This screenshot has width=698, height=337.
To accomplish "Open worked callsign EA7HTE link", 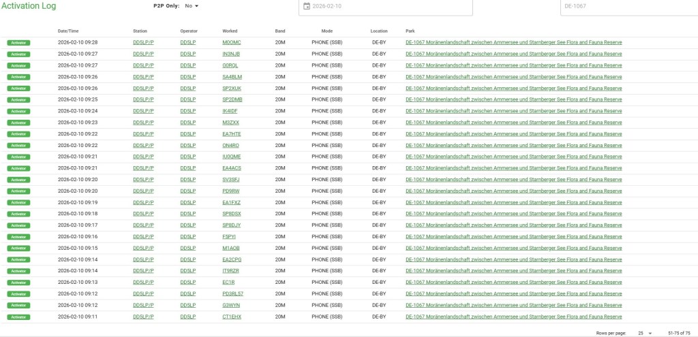I will (x=232, y=134).
